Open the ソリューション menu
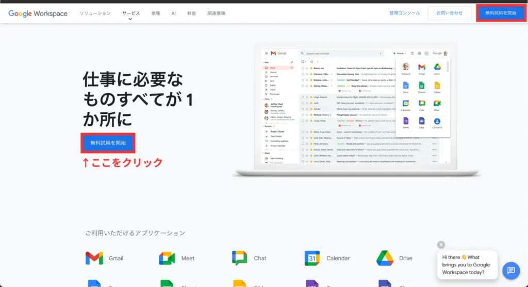This screenshot has height=287, width=528. [x=95, y=13]
